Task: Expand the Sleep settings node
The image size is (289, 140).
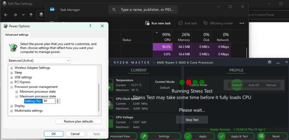Action: tap(12, 73)
